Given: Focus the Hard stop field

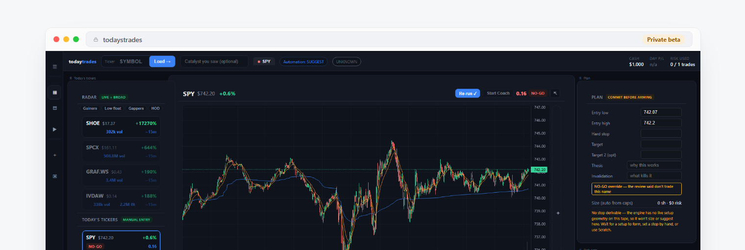Looking at the screenshot, I should (661, 133).
